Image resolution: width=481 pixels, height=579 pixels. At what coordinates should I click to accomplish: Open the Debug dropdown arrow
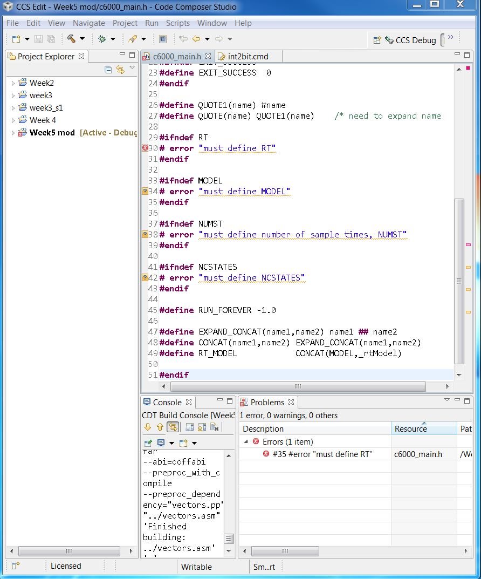[x=113, y=39]
